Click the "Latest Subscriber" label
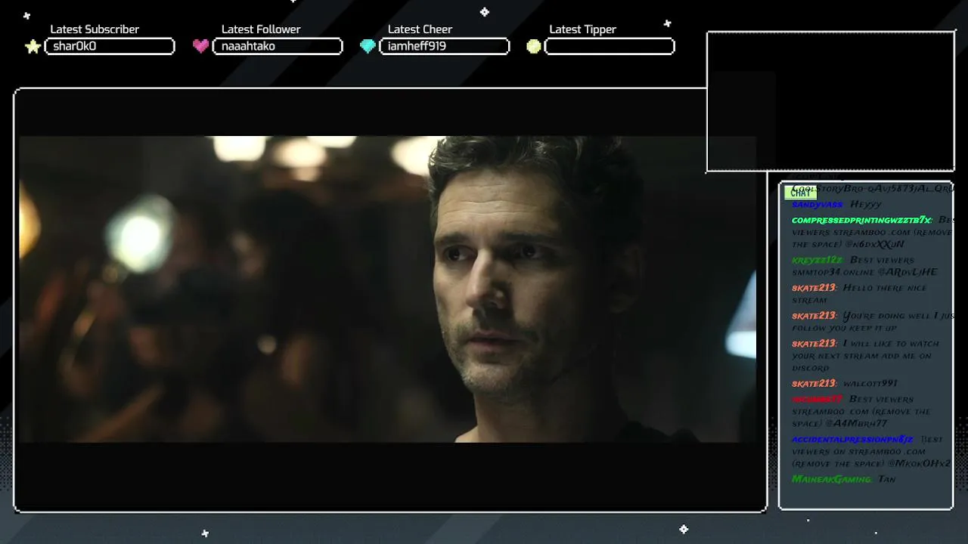This screenshot has width=968, height=544. click(95, 29)
